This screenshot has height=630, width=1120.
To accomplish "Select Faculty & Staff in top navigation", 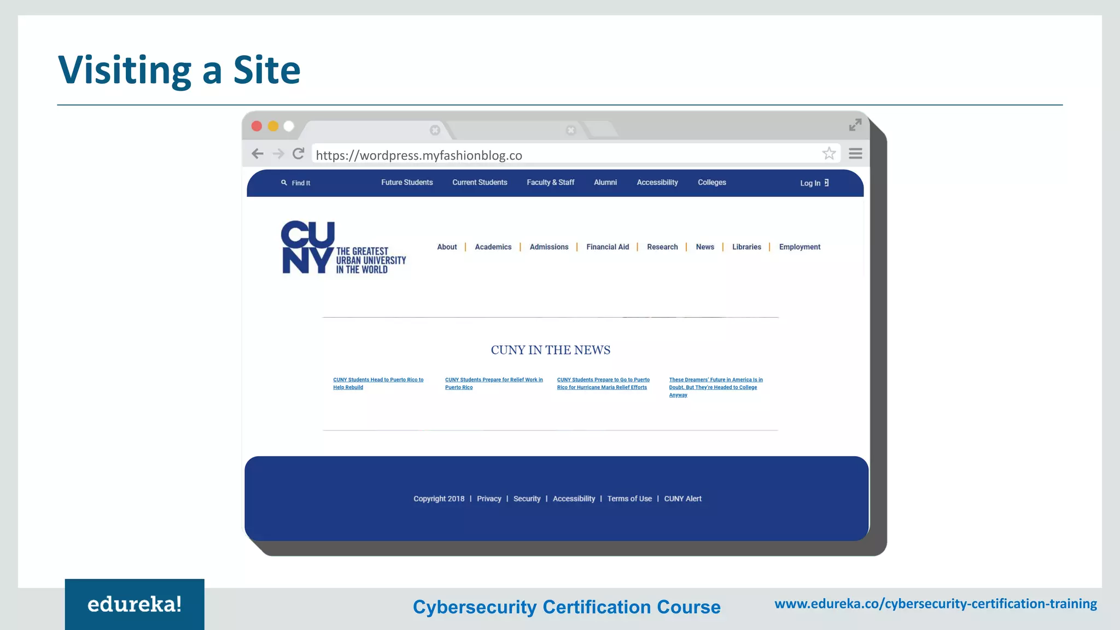I will coord(551,183).
